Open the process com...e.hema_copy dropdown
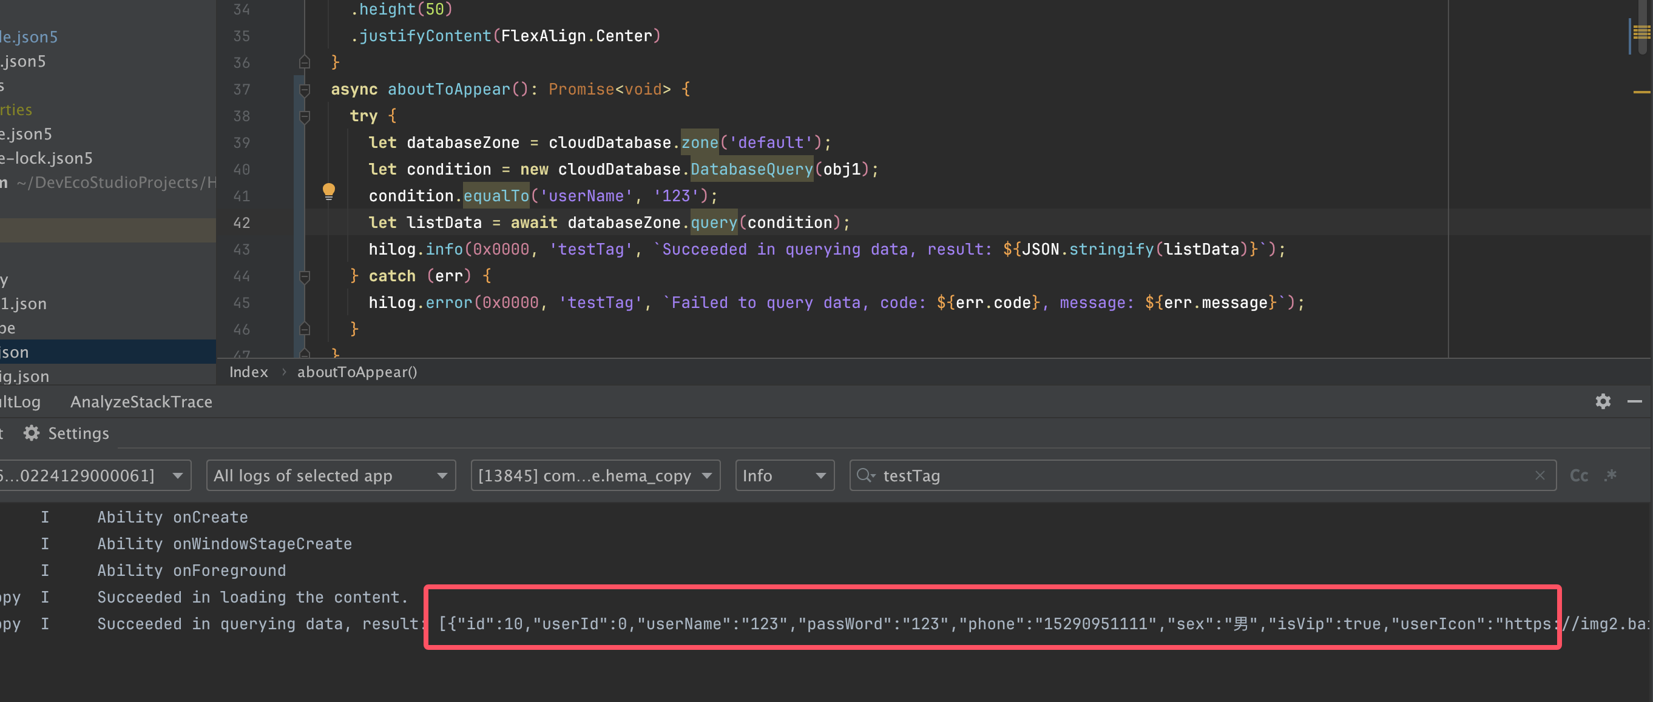This screenshot has height=702, width=1653. (595, 475)
